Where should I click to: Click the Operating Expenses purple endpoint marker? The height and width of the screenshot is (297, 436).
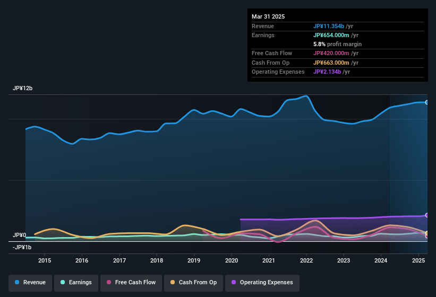[x=427, y=215]
